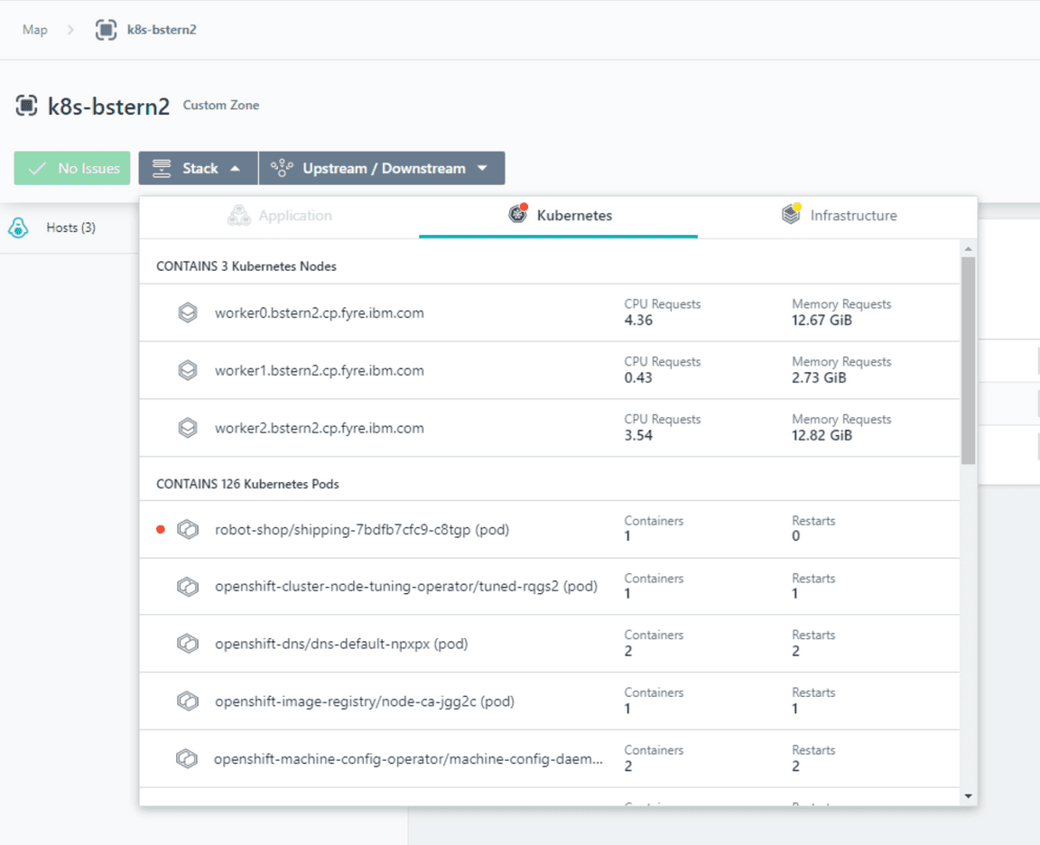1040x845 pixels.
Task: Expand the Upstream / Downstream dropdown
Action: [x=382, y=169]
